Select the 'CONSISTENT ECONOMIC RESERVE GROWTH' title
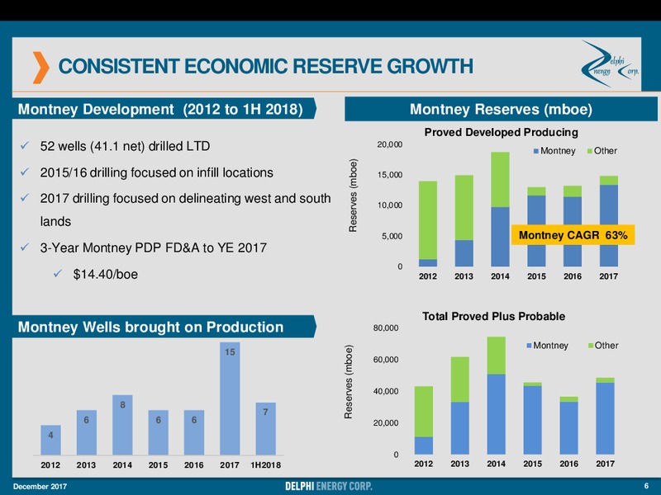The height and width of the screenshot is (495, 661). pos(265,67)
